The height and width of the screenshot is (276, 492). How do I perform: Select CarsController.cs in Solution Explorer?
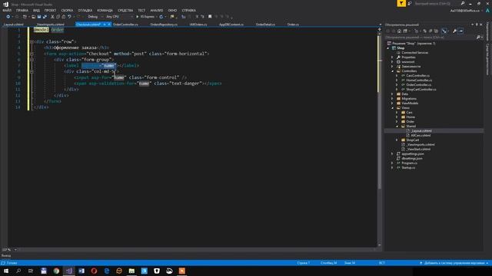tap(417, 76)
